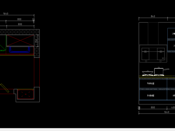Select the 350 vertical dimension text
Image resolution: width=175 pixels, height=131 pixels.
(36, 41)
